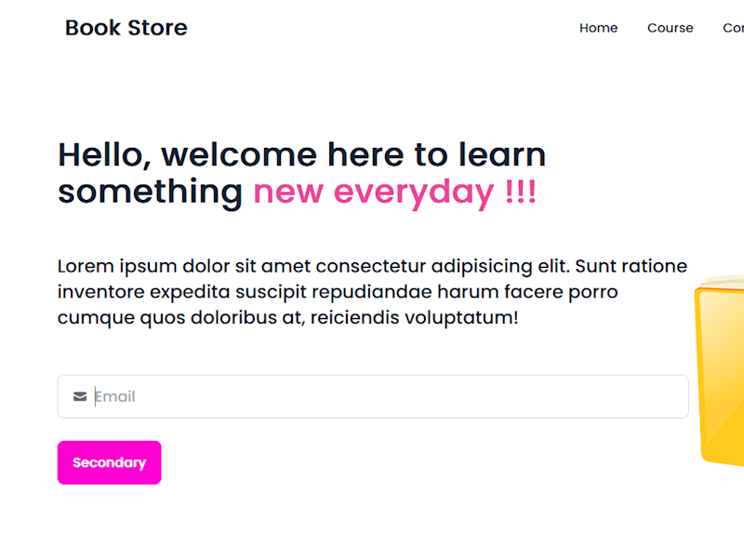Open the Course nav item
The width and height of the screenshot is (744, 558).
[670, 28]
